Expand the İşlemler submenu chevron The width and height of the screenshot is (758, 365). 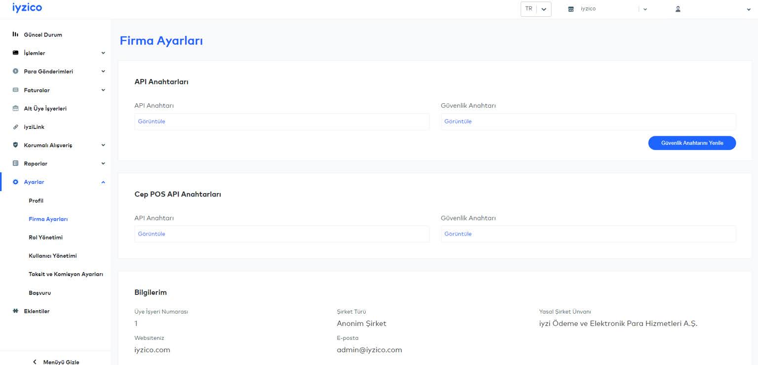point(103,53)
